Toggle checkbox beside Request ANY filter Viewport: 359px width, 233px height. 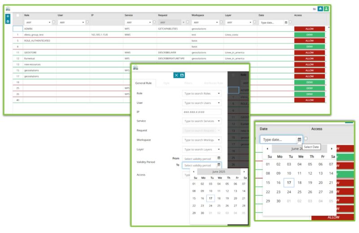tap(188, 22)
